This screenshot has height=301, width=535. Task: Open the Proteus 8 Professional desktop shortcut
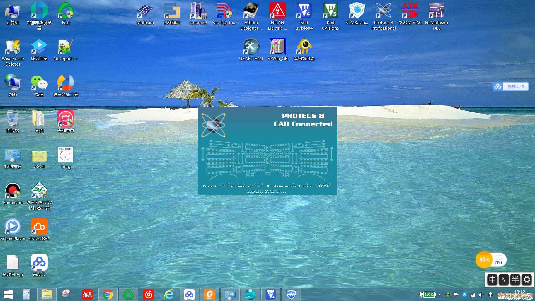tap(383, 11)
